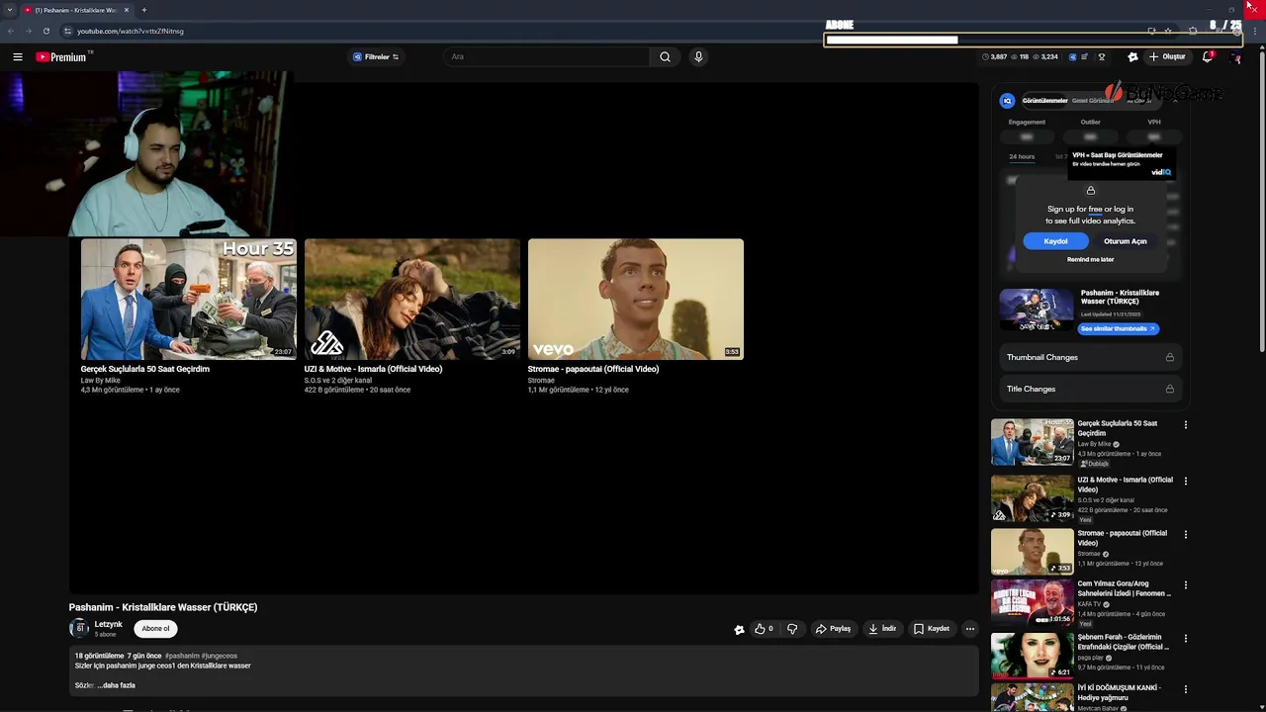Click the #pashanim hashtag
1266x712 pixels.
(182, 656)
